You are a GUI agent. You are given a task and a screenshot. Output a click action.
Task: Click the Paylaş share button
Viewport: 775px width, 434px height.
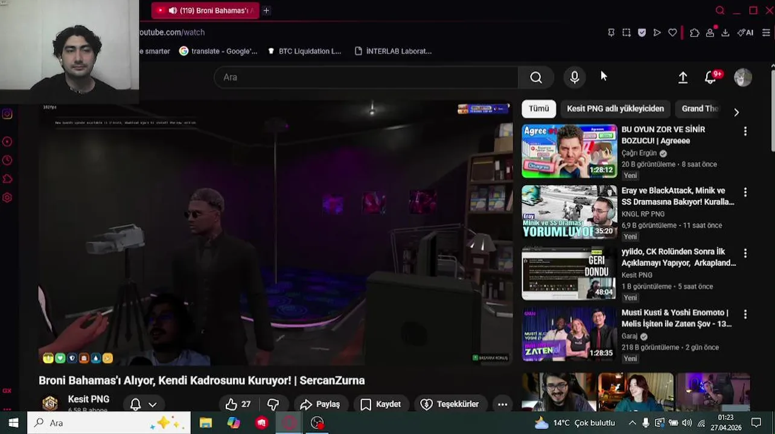[x=320, y=404]
